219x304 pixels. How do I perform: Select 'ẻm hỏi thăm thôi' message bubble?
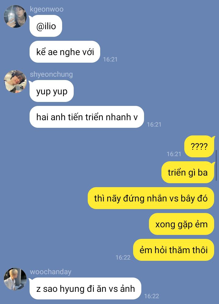click(x=174, y=250)
